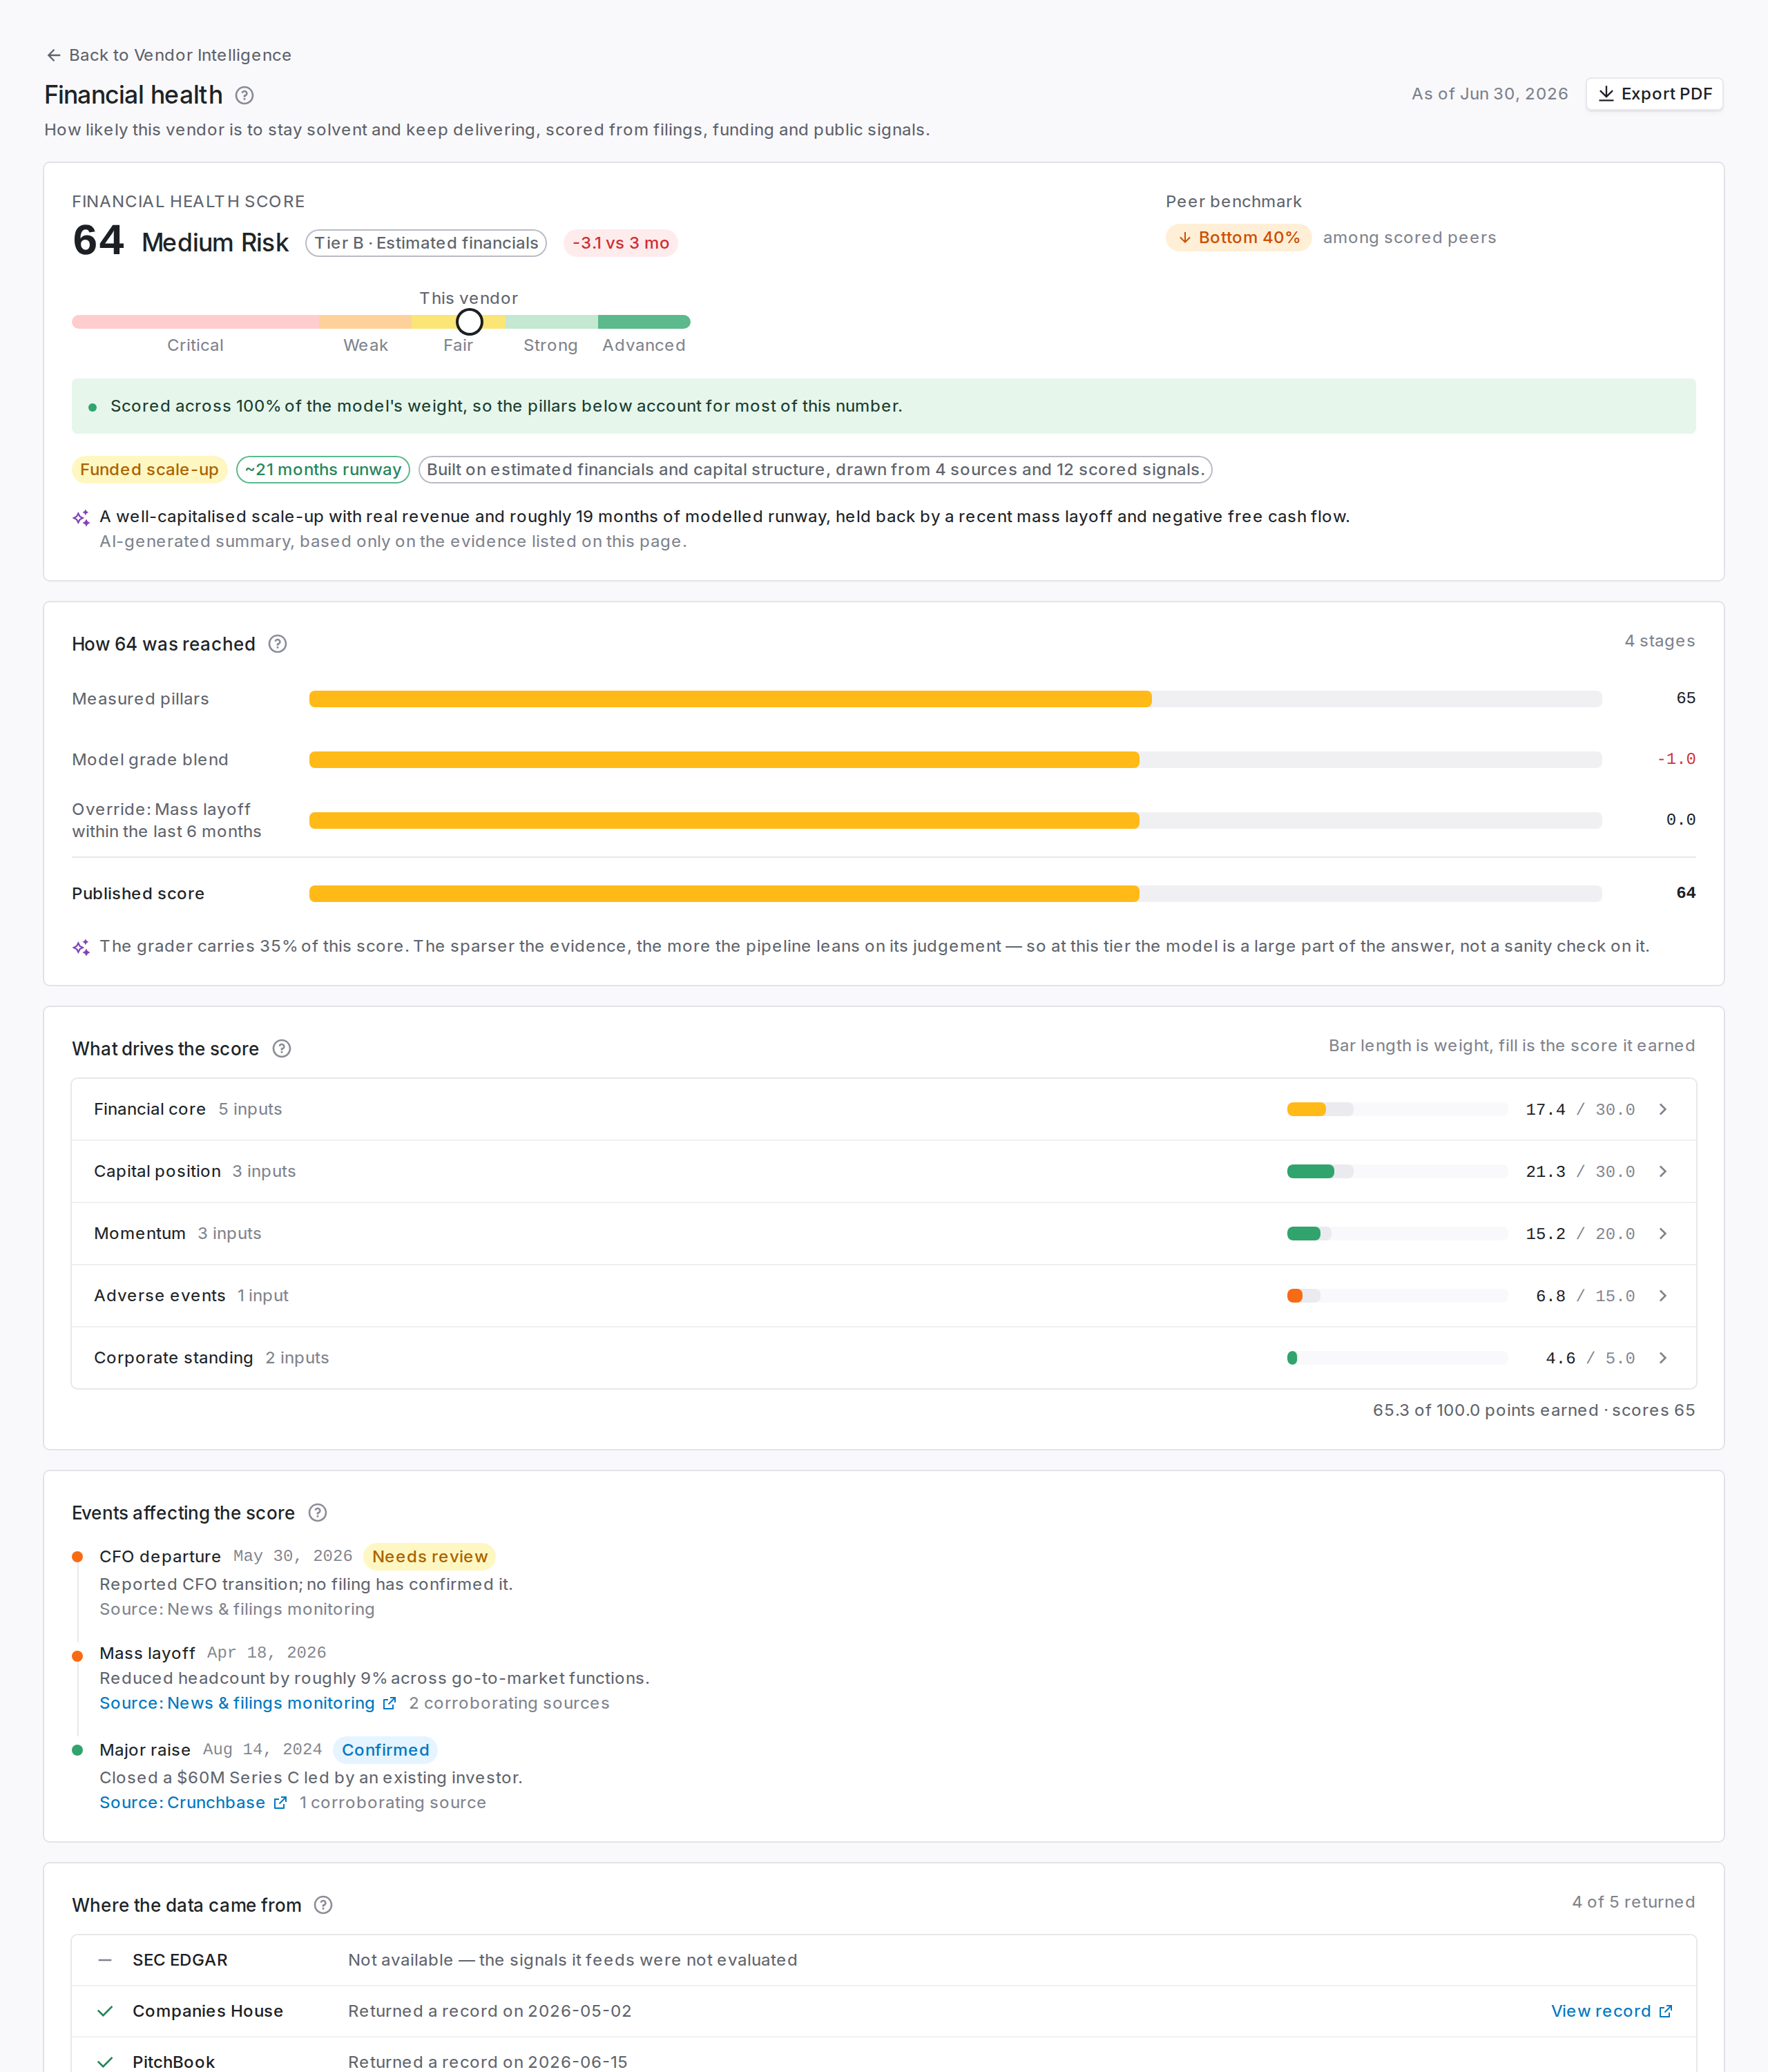The image size is (1768, 2072).
Task: Click the sparkle icon by the AI-generated summary
Action: point(81,518)
